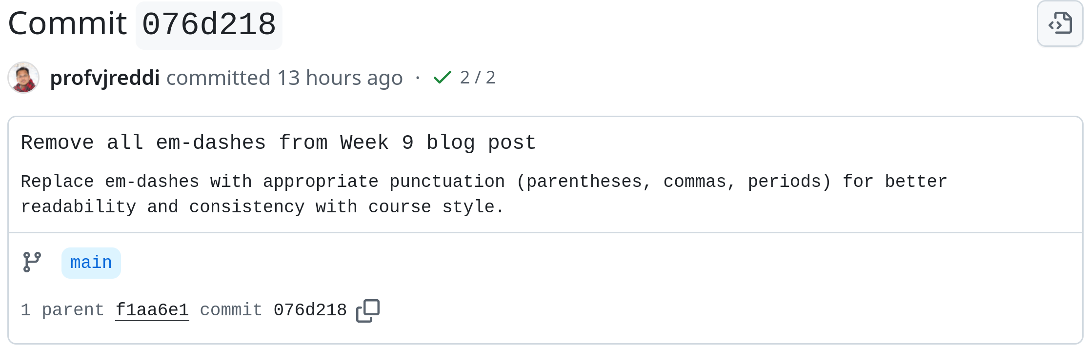Viewport: 1089px width, 348px height.
Task: Copy the full SHA with the copy icon
Action: tap(368, 310)
